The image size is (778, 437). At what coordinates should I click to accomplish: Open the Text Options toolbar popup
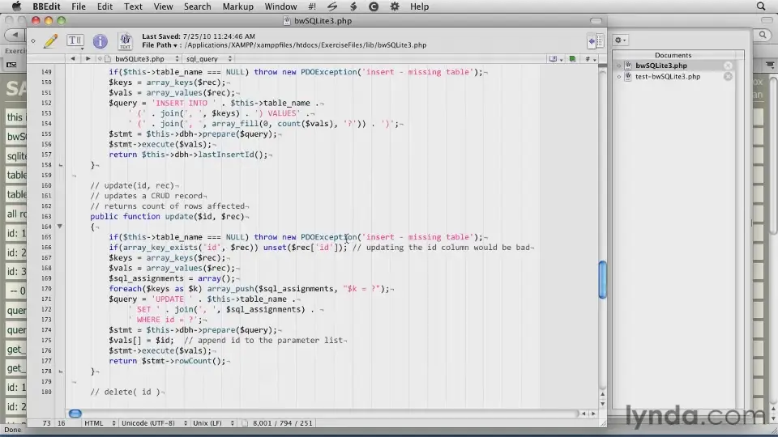(x=75, y=40)
